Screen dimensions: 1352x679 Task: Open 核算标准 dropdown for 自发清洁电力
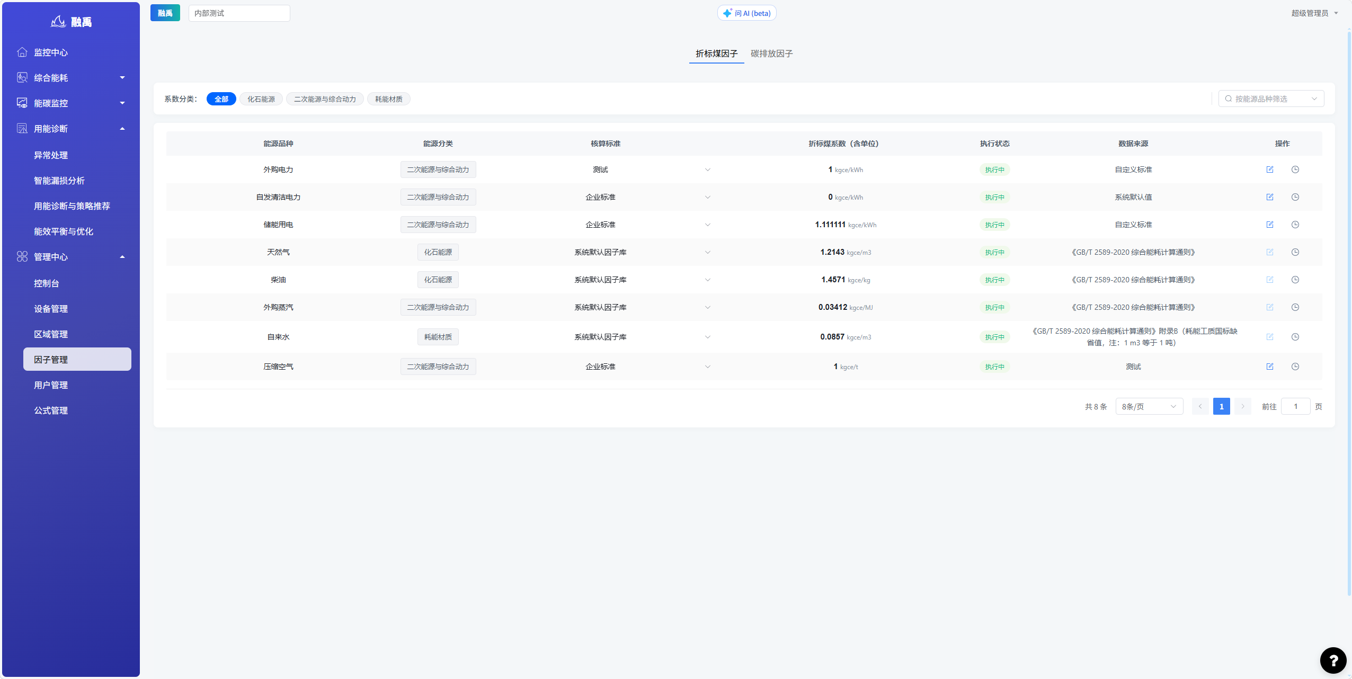(x=707, y=197)
